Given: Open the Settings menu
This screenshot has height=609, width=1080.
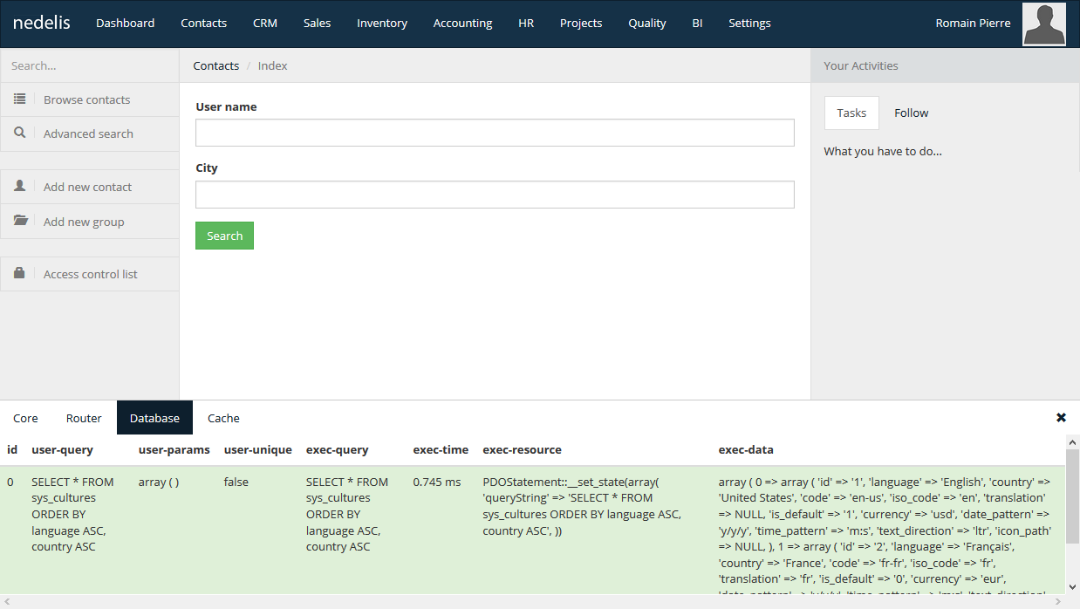Looking at the screenshot, I should pos(749,24).
